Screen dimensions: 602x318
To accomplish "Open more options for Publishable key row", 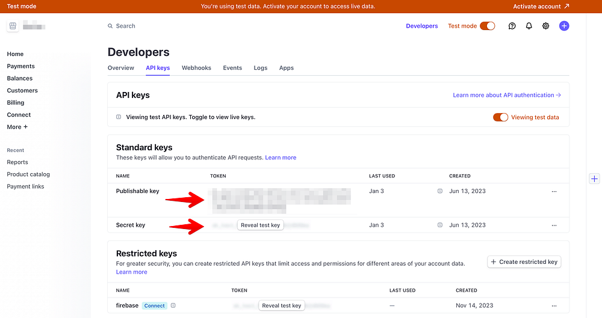I will click(x=554, y=191).
